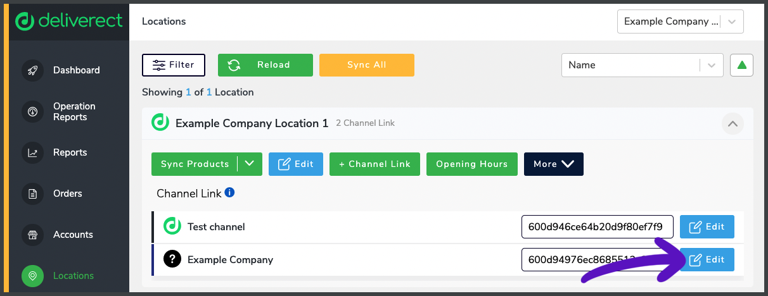Open Dashboard rocket icon

[x=32, y=70]
